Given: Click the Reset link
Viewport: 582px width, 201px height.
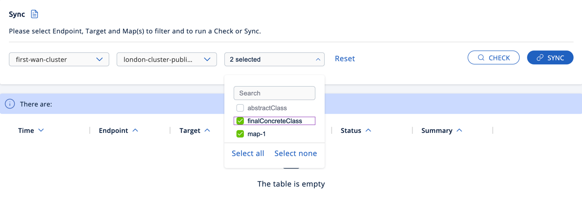Looking at the screenshot, I should pyautogui.click(x=345, y=59).
